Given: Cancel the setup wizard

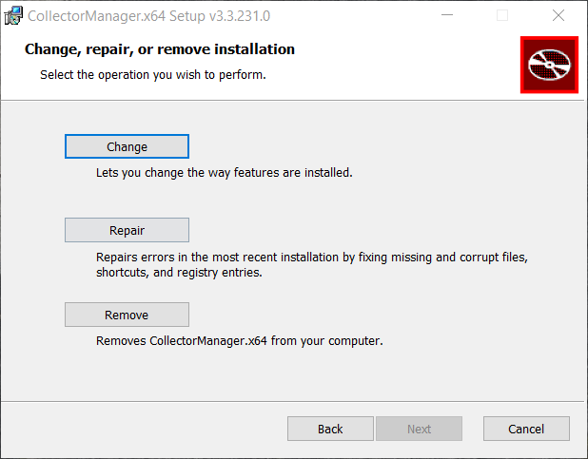Looking at the screenshot, I should point(526,429).
